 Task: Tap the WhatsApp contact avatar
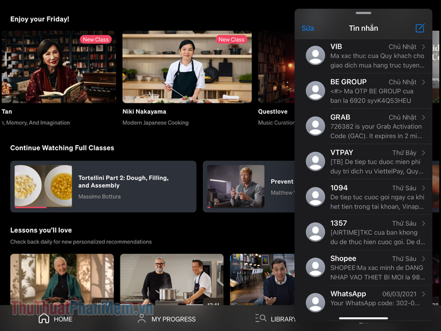315,303
